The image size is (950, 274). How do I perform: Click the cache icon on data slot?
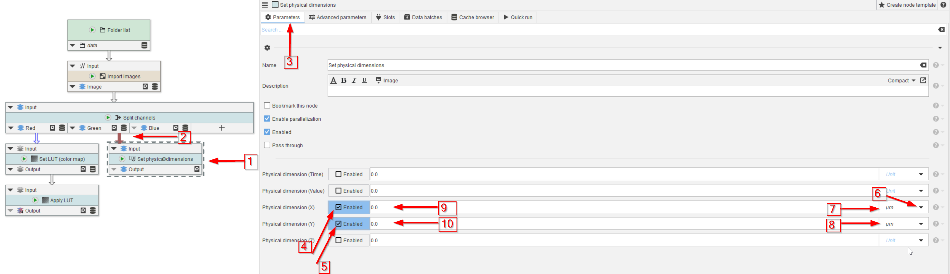pyautogui.click(x=144, y=45)
